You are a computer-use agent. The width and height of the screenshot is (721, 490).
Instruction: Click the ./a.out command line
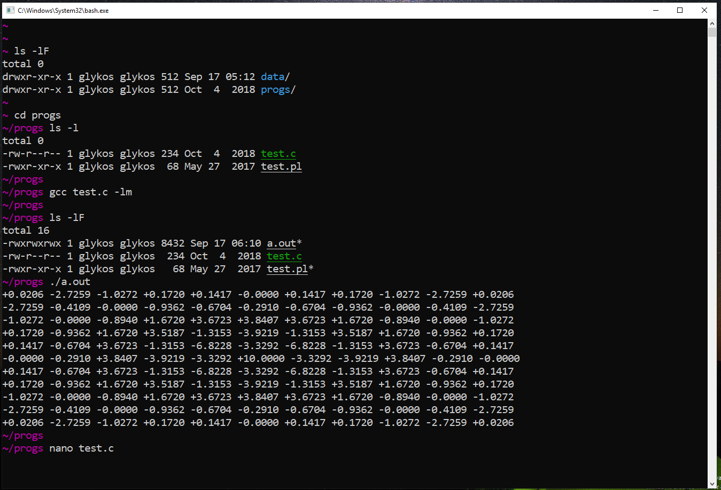(x=69, y=282)
